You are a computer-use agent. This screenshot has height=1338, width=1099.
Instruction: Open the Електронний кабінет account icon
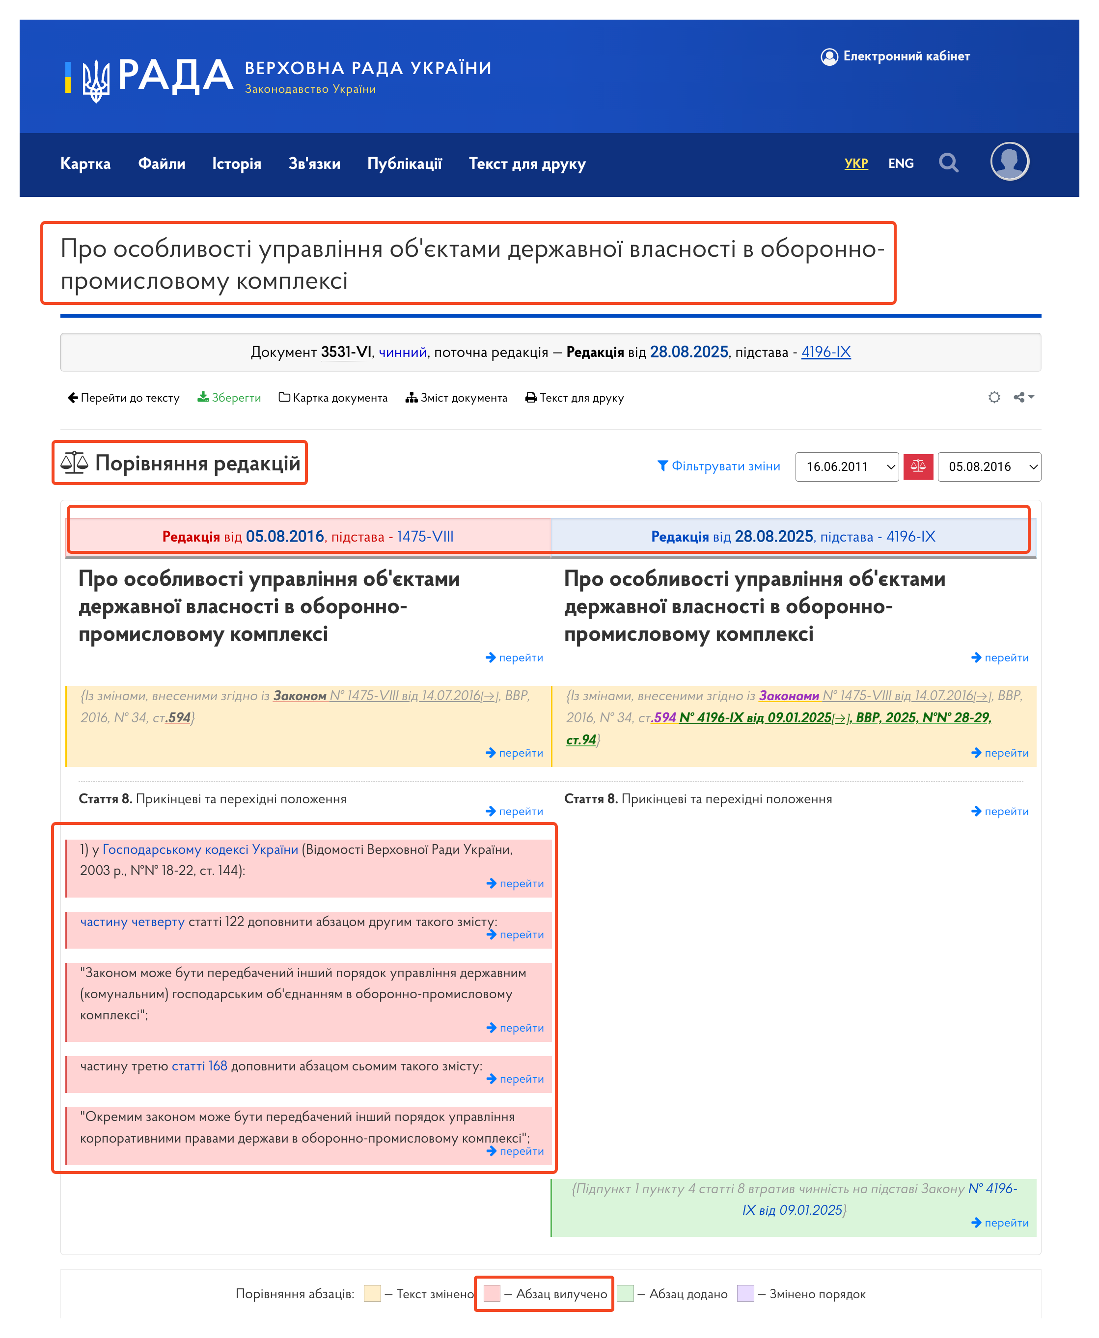click(x=830, y=56)
